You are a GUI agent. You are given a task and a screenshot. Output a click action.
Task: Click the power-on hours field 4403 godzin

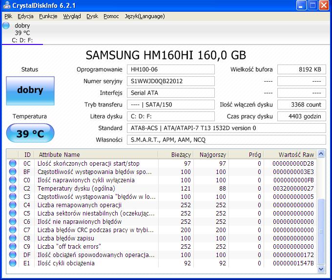[x=302, y=116]
